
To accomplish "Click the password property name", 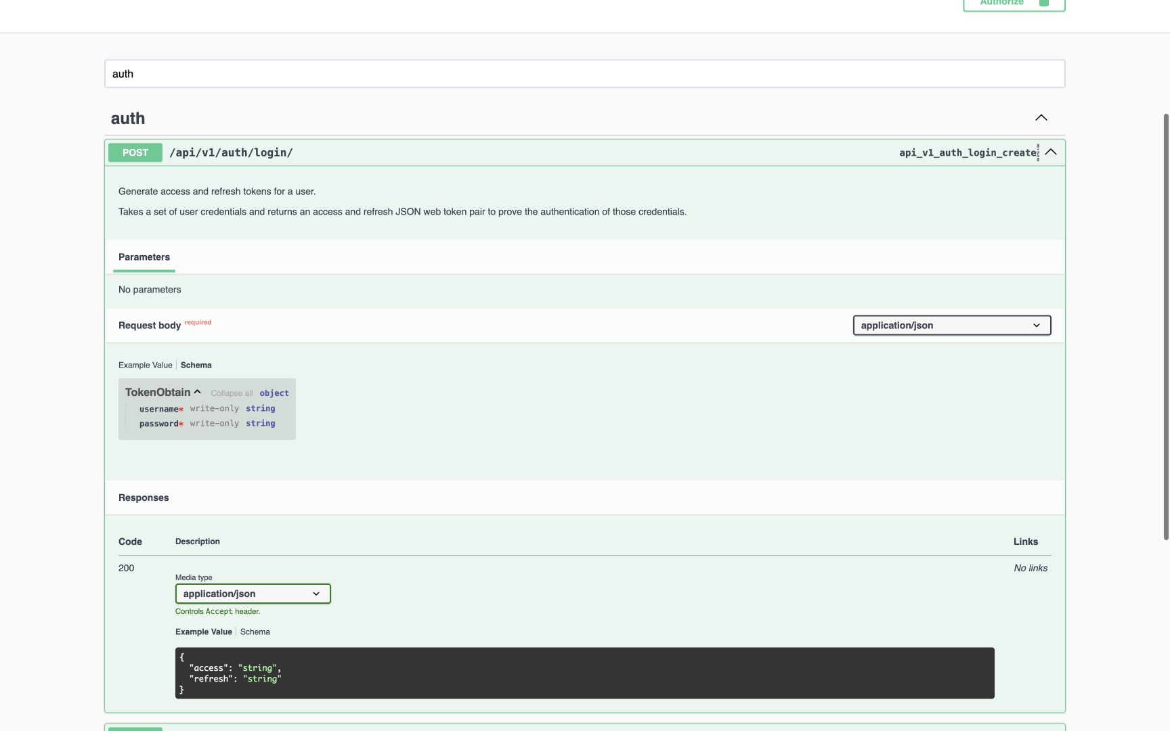I will (x=159, y=424).
